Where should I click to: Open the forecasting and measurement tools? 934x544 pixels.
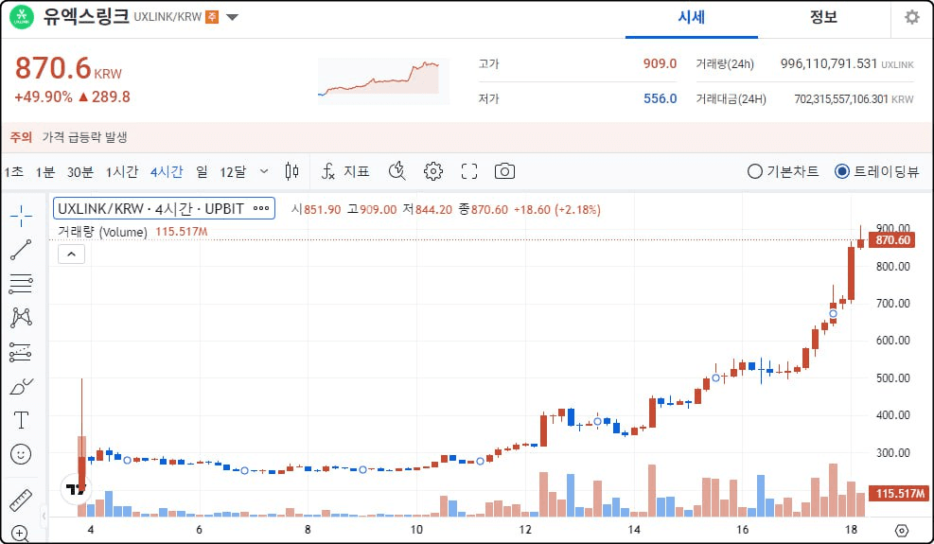(x=21, y=352)
